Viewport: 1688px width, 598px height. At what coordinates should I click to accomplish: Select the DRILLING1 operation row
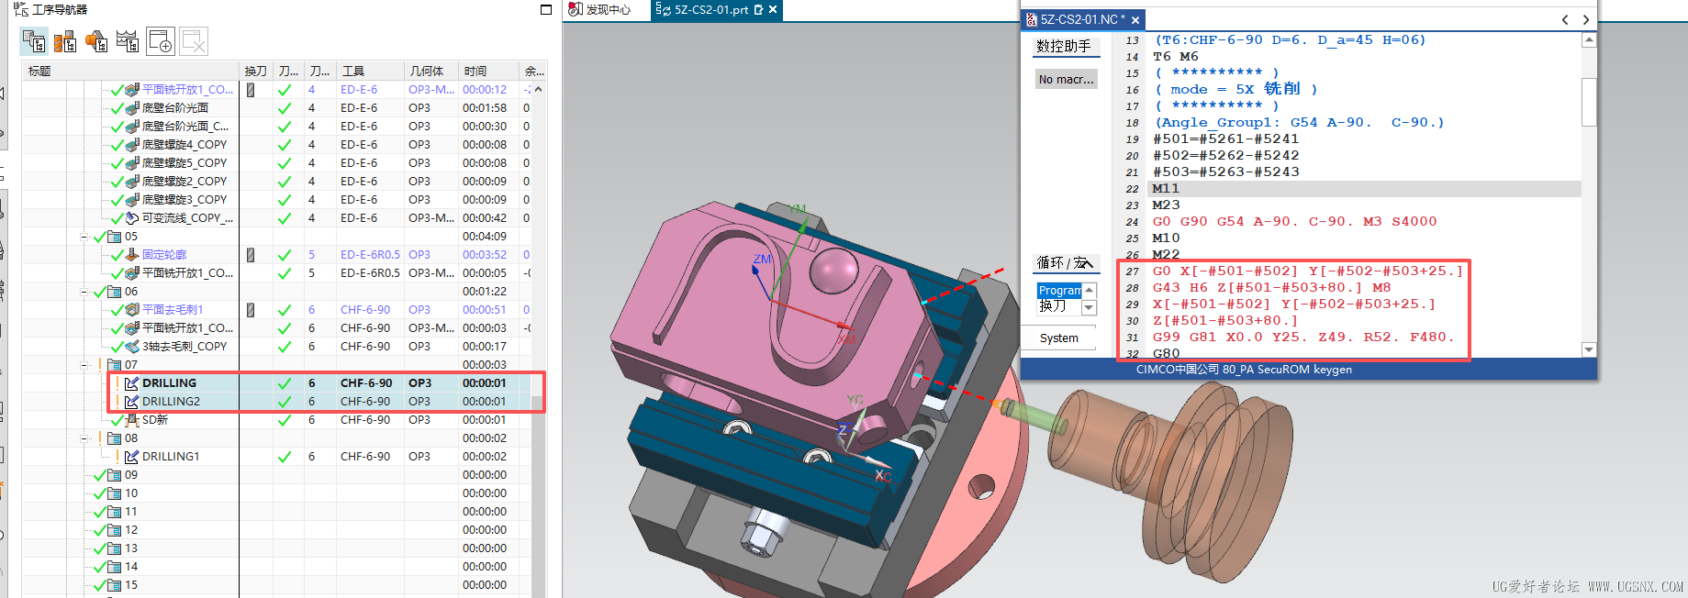click(171, 457)
